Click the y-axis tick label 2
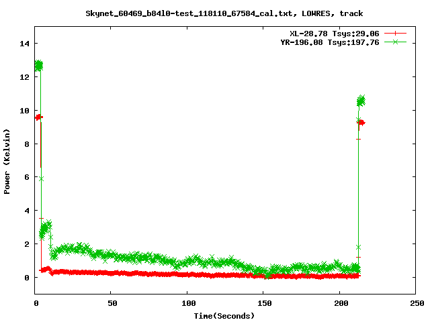This screenshot has height=322, width=430. [27, 244]
